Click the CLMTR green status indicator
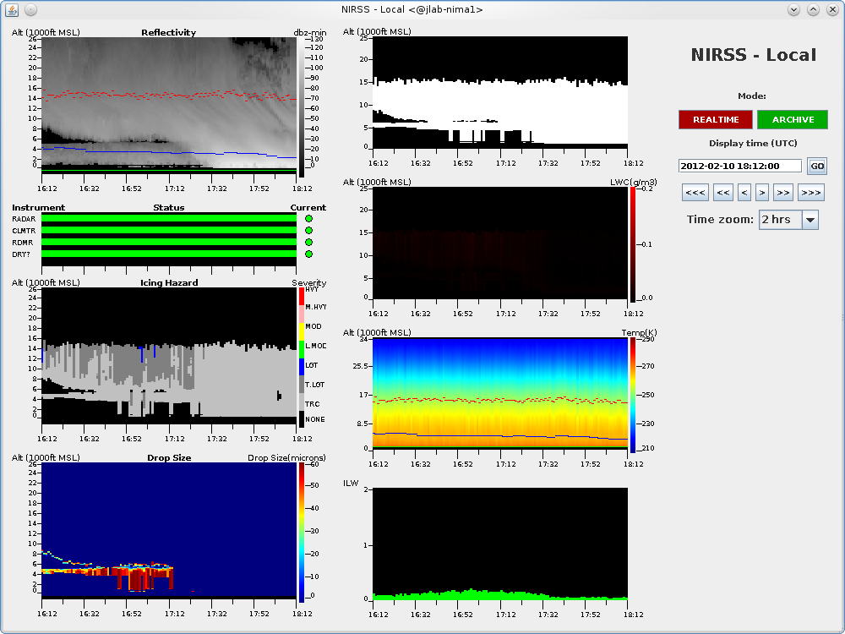 click(308, 231)
